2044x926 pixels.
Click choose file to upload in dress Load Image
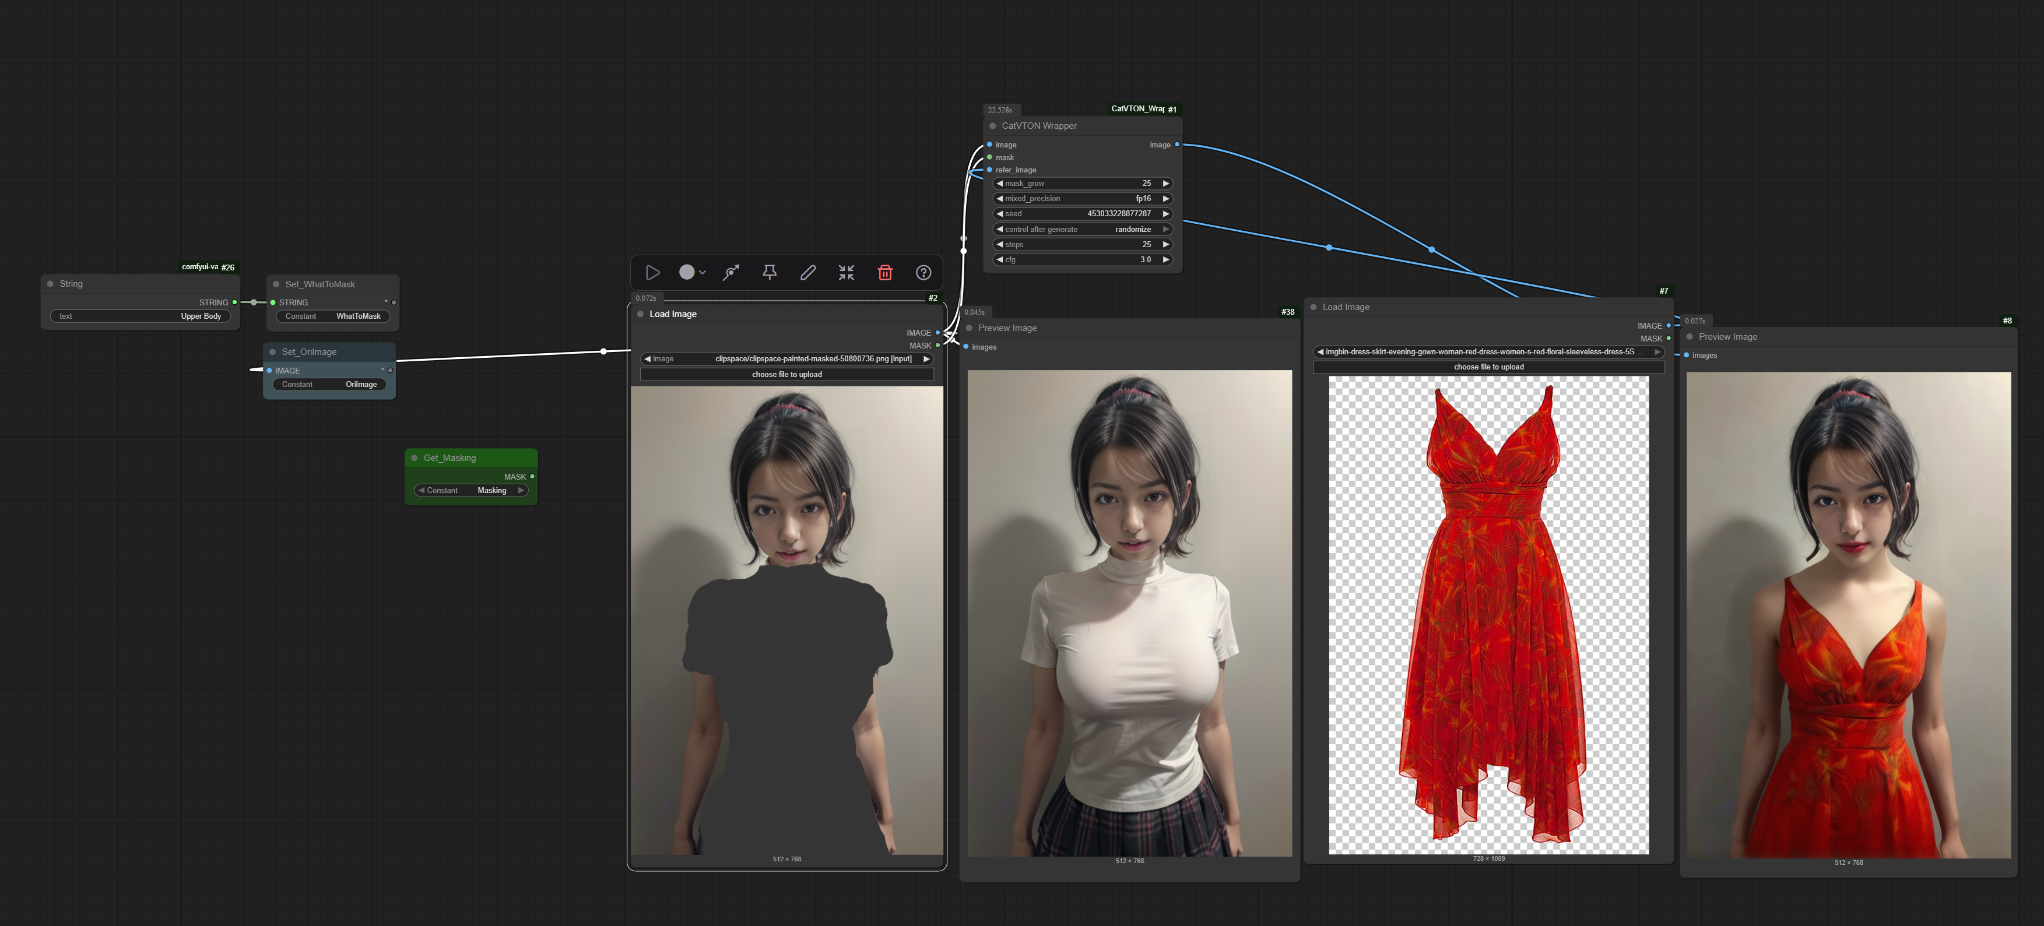[1488, 367]
